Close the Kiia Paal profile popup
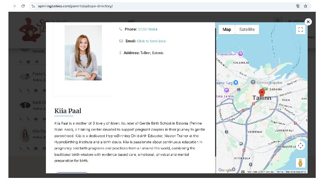Image resolution: width=323 pixels, height=184 pixels. click(x=308, y=22)
